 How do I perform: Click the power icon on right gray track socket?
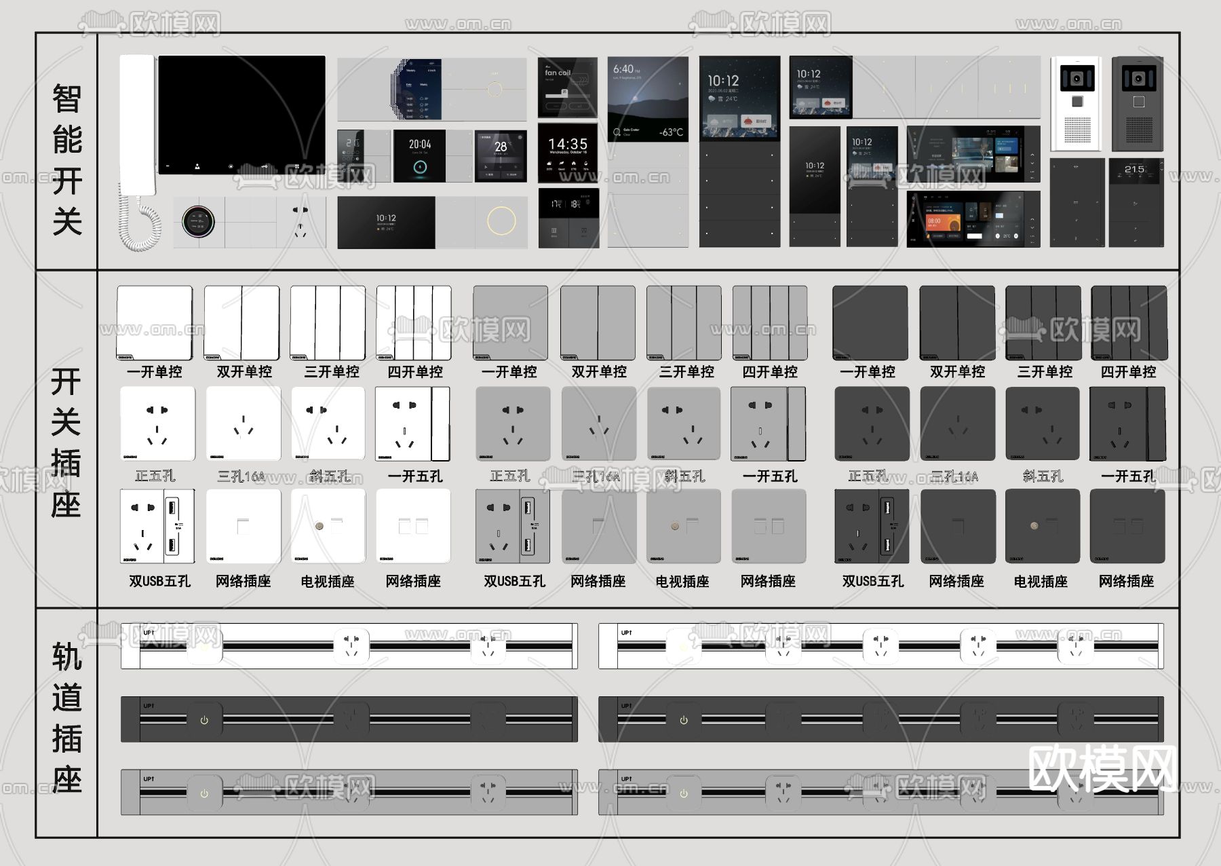(684, 793)
